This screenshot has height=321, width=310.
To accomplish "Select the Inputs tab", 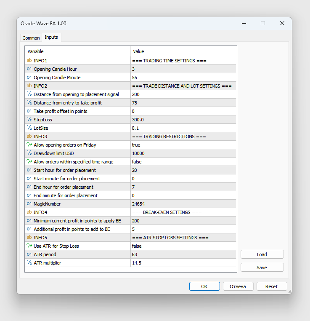I will [51, 37].
